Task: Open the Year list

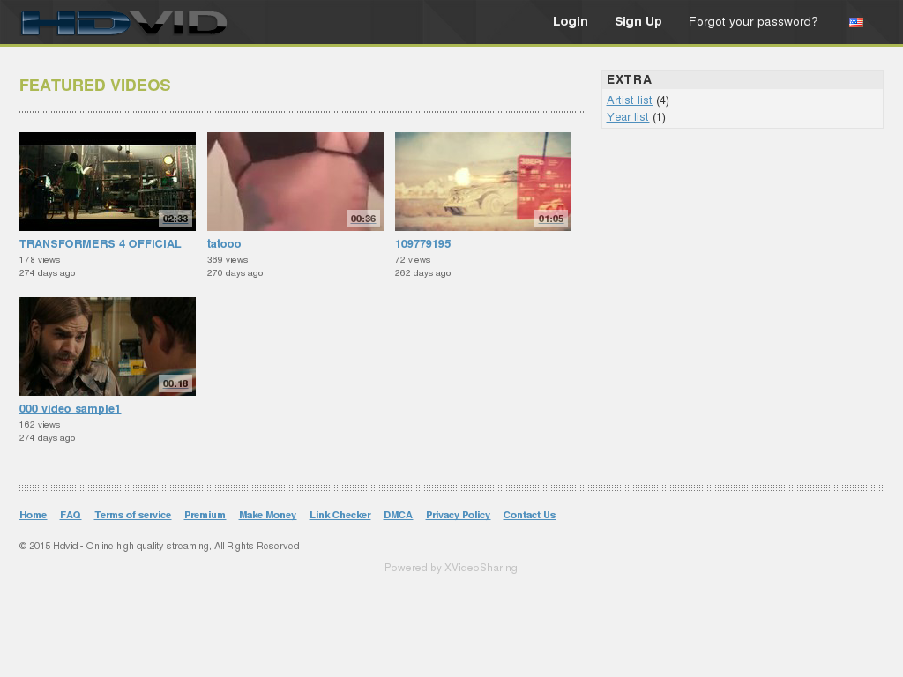Action: coord(627,116)
